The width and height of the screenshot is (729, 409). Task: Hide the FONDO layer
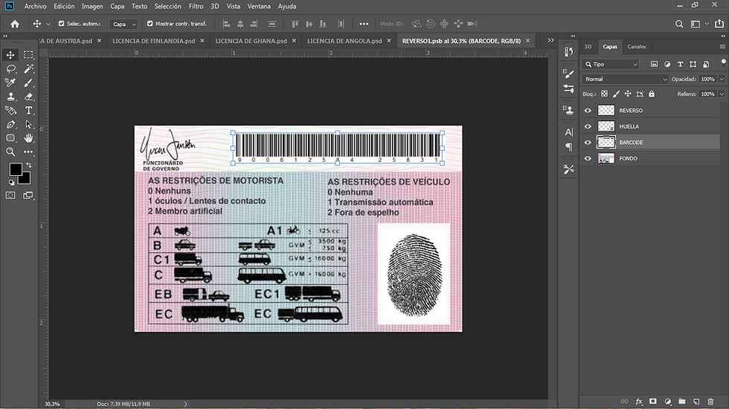[588, 158]
